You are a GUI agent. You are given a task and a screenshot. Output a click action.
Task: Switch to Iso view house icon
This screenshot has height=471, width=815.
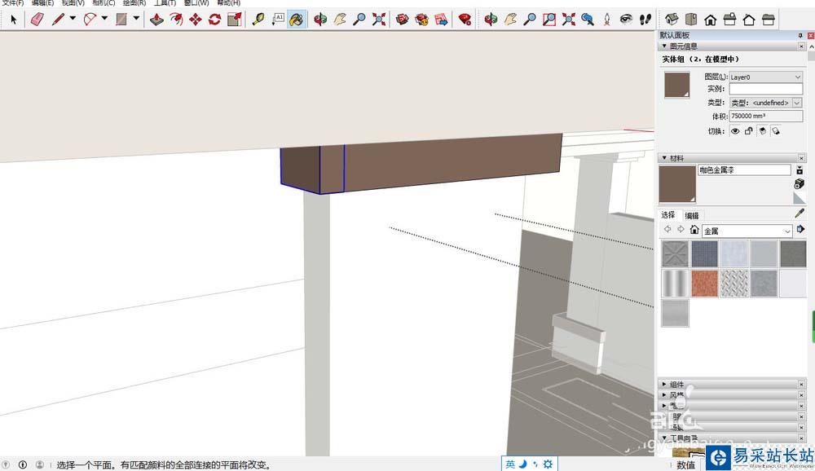point(672,20)
